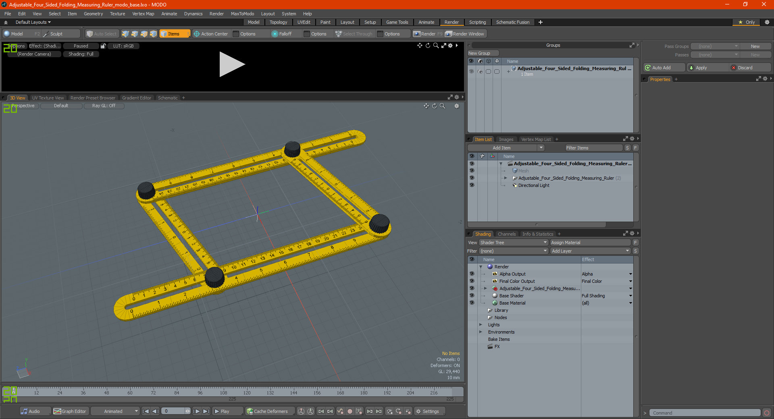Step to previous frame
The width and height of the screenshot is (774, 419).
[155, 411]
